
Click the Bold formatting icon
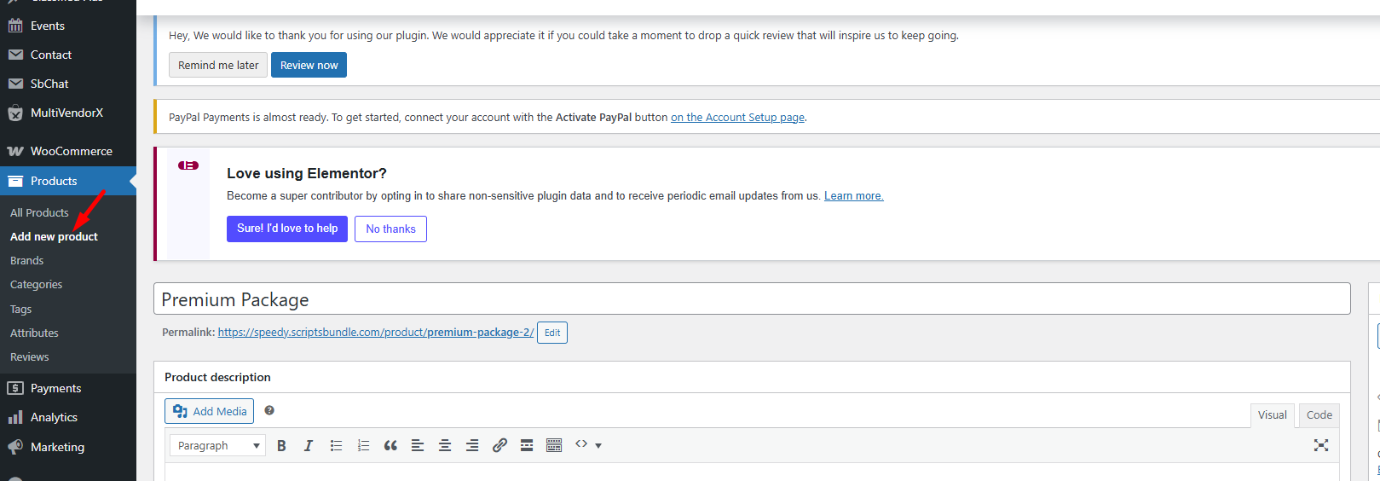coord(281,445)
